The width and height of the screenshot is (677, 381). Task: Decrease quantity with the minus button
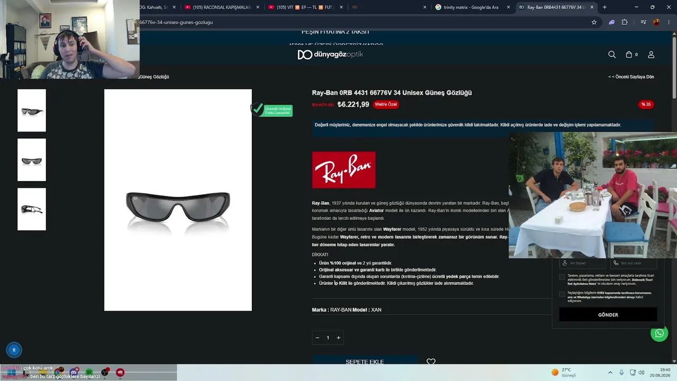click(x=317, y=338)
